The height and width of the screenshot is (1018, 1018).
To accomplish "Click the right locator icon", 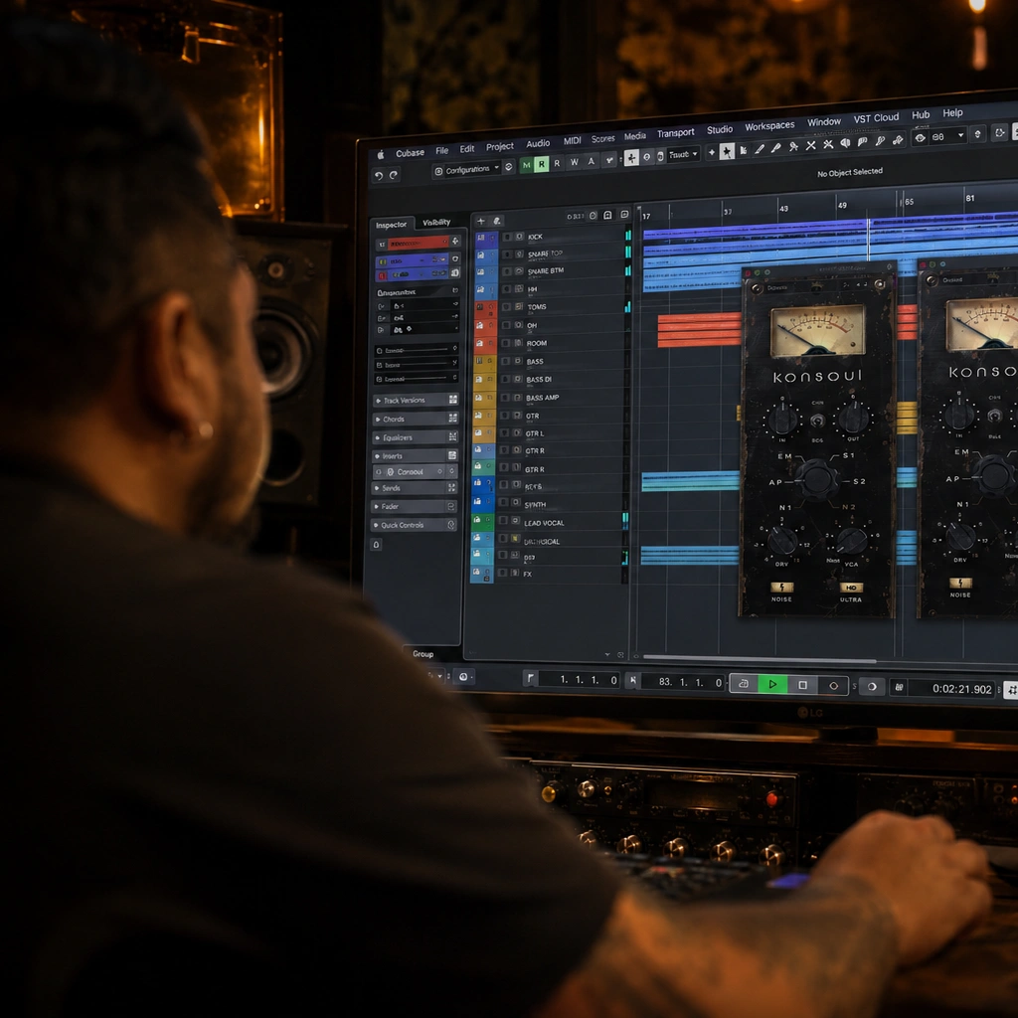I will [x=632, y=680].
